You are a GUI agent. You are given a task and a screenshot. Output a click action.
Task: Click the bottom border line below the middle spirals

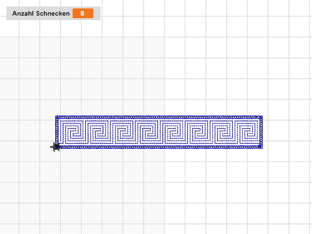pos(159,147)
